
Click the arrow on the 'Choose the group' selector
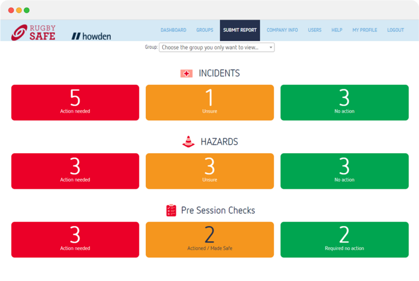(271, 47)
